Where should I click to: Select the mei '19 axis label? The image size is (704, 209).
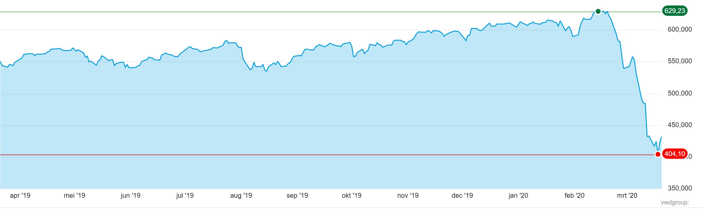click(x=74, y=196)
